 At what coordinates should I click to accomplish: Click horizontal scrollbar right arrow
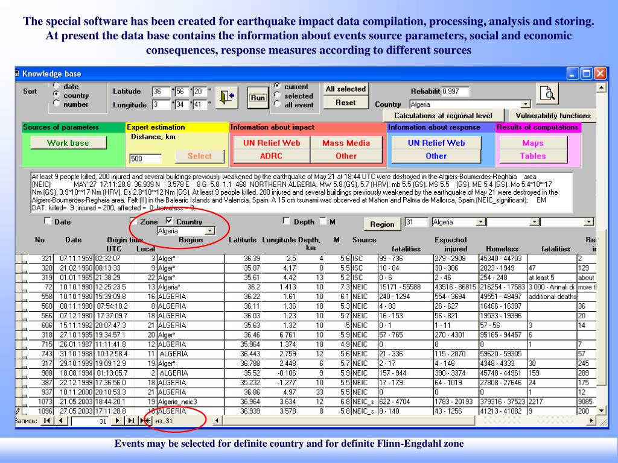tap(591, 421)
